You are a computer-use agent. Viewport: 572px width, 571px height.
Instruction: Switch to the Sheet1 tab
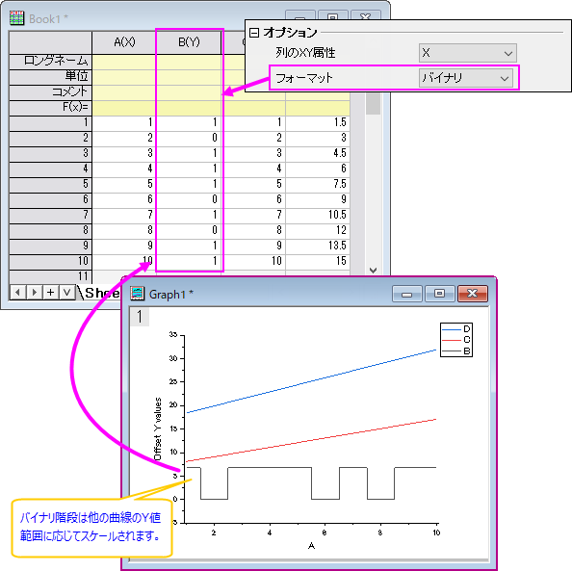101,293
